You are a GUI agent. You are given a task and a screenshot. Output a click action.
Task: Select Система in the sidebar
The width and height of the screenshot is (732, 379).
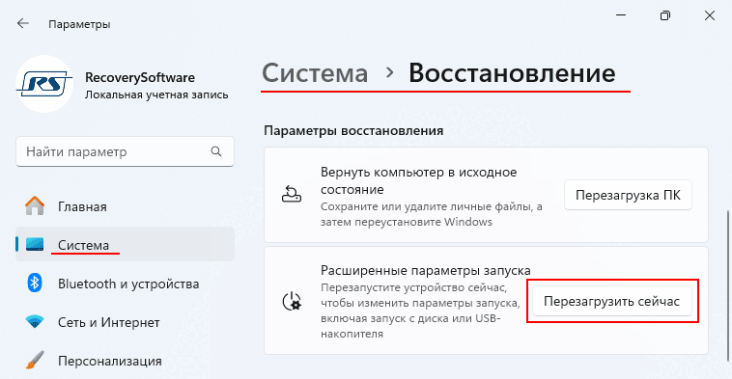coord(125,244)
